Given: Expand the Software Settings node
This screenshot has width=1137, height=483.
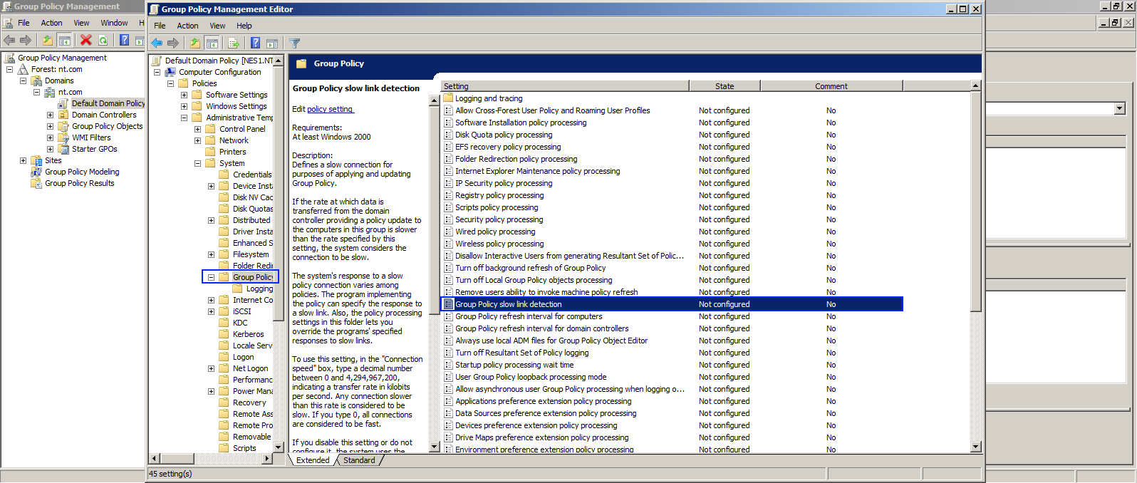Looking at the screenshot, I should click(x=184, y=95).
